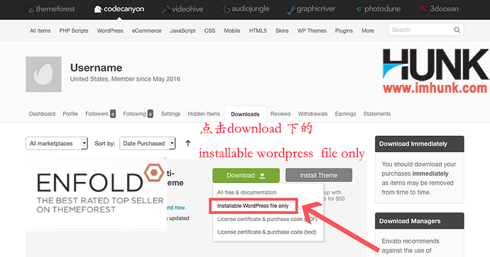
Task: Click the green Download dropdown button
Action: coord(246,176)
